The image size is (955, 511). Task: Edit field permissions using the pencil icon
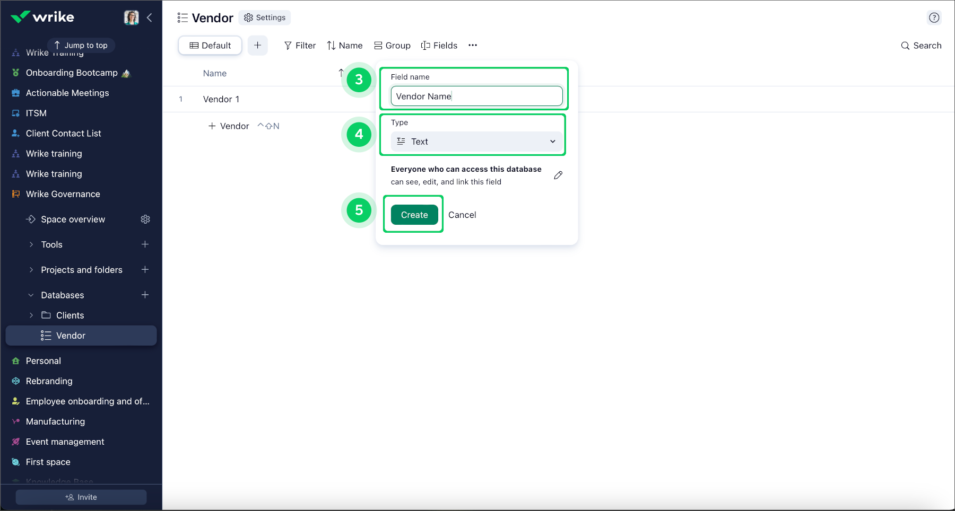558,175
